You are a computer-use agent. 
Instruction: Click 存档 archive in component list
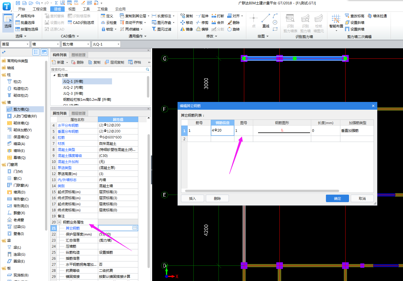135,62
